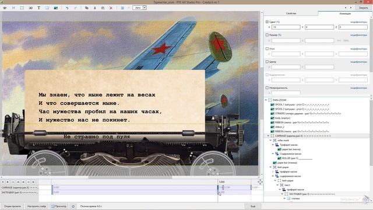Screen dimensions: 373x210
Task: Click the first toolbar icon at far left
Action: coord(5,8)
